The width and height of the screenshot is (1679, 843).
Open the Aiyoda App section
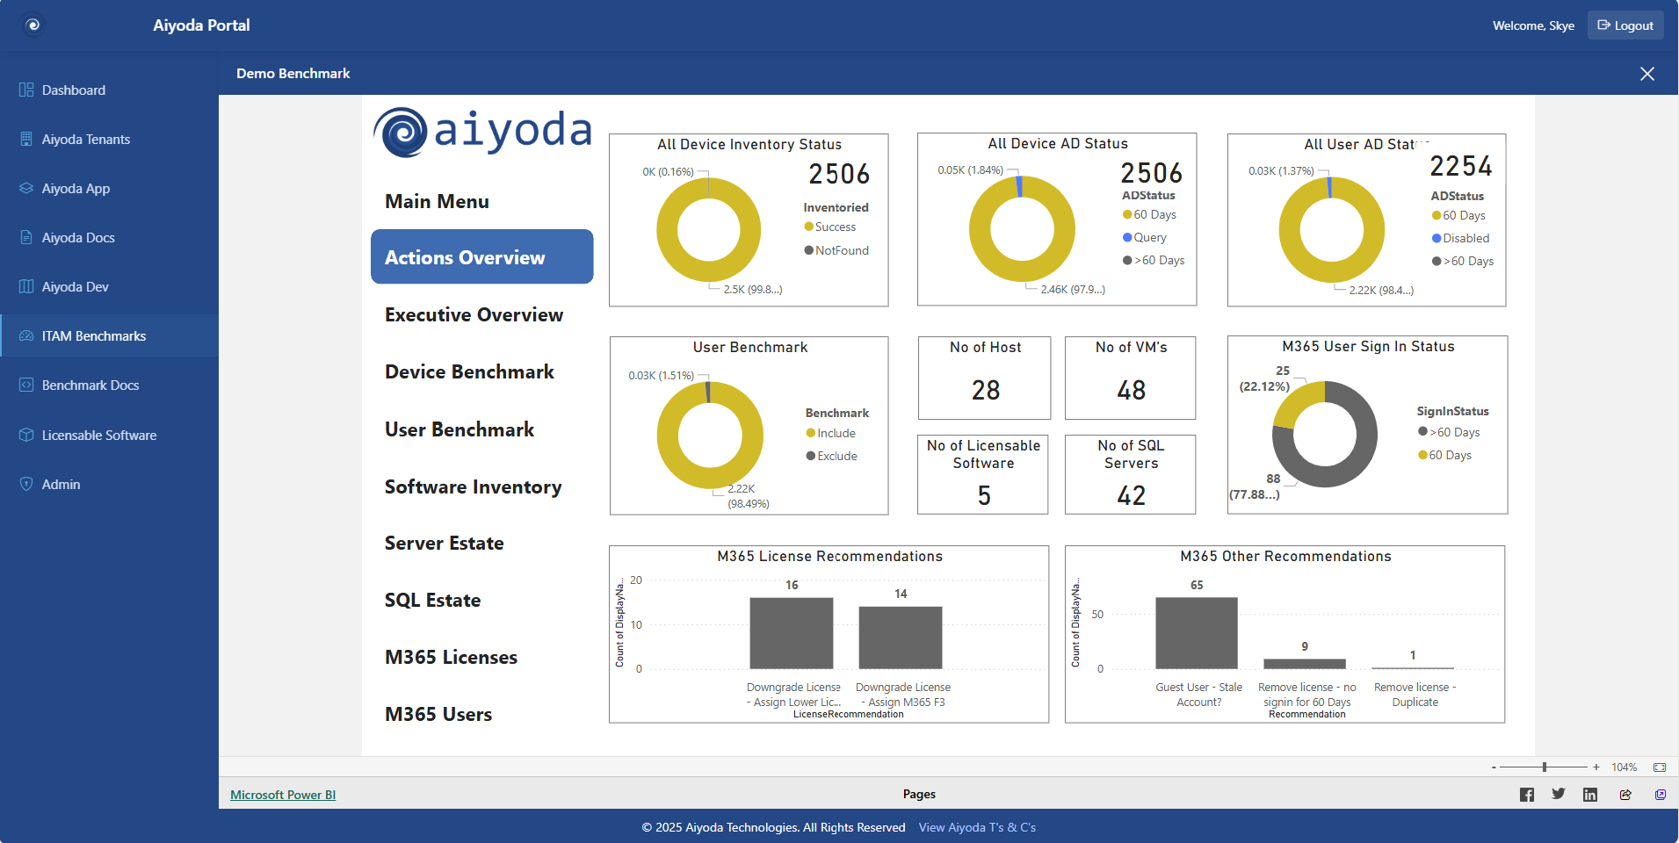pos(77,188)
